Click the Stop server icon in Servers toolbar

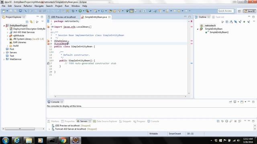point(235,121)
